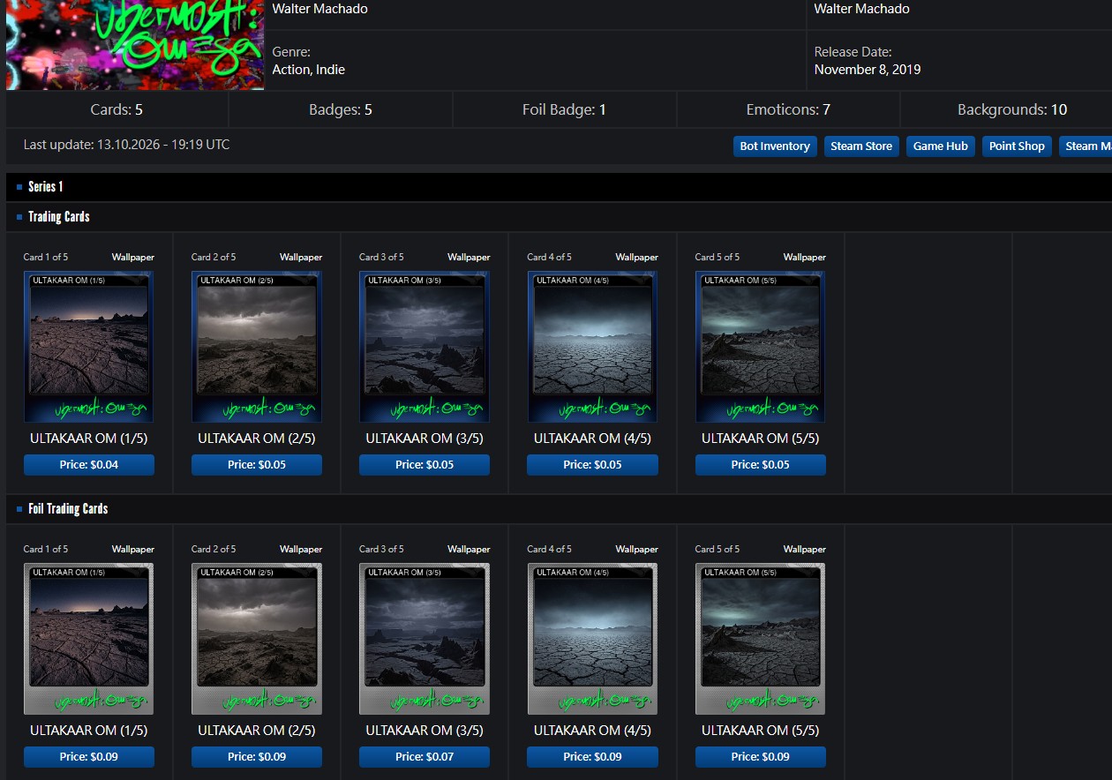
Task: Select the "Foil Badge: 1" stat
Action: tap(564, 110)
